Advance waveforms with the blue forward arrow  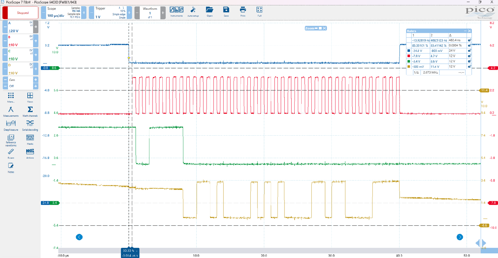[x=459, y=237]
